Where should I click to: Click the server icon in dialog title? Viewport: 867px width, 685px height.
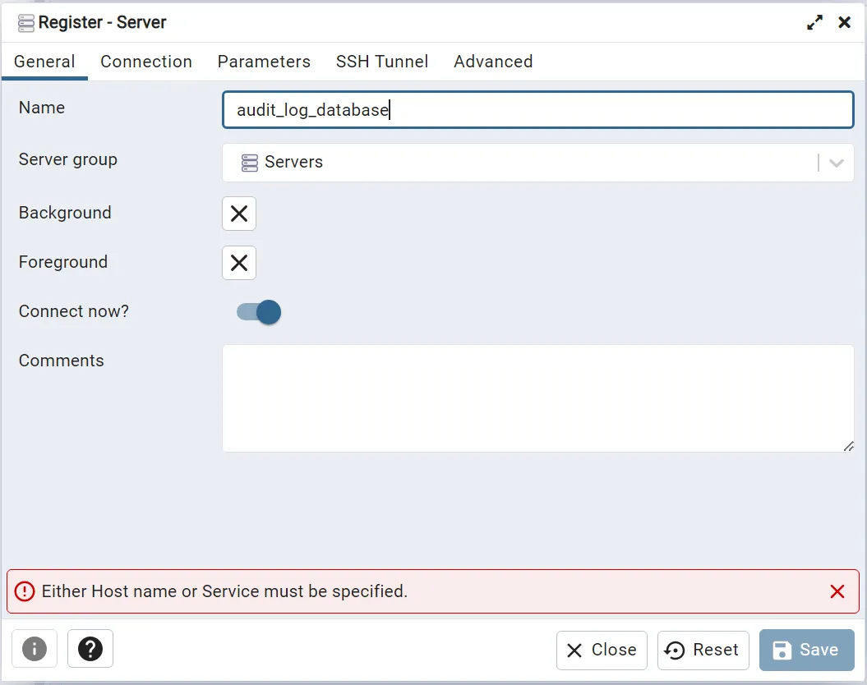(x=26, y=23)
